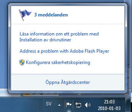
Task: Open 'Address a problem with Adobe Flash Player'
Action: pos(64,51)
